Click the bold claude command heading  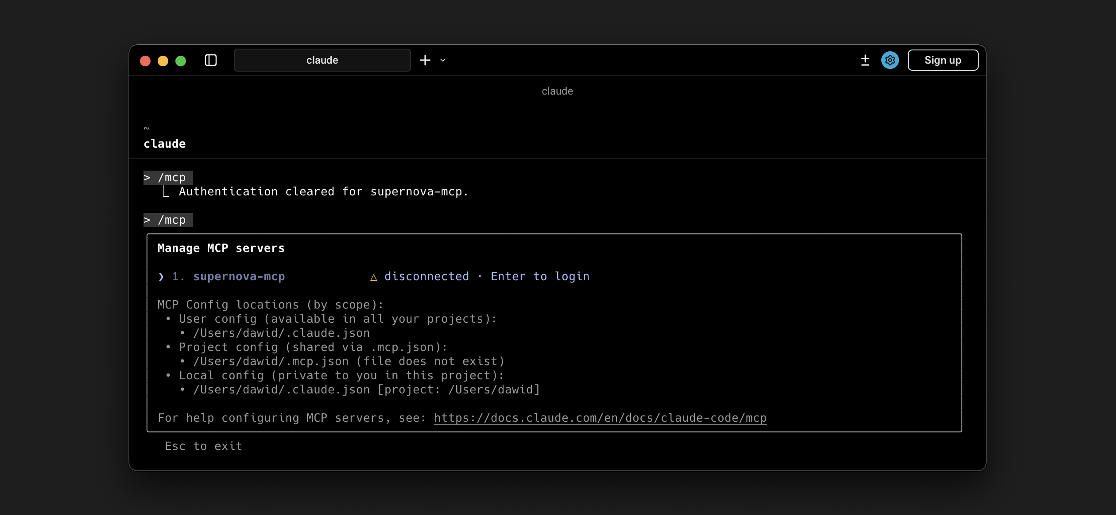pyautogui.click(x=165, y=144)
